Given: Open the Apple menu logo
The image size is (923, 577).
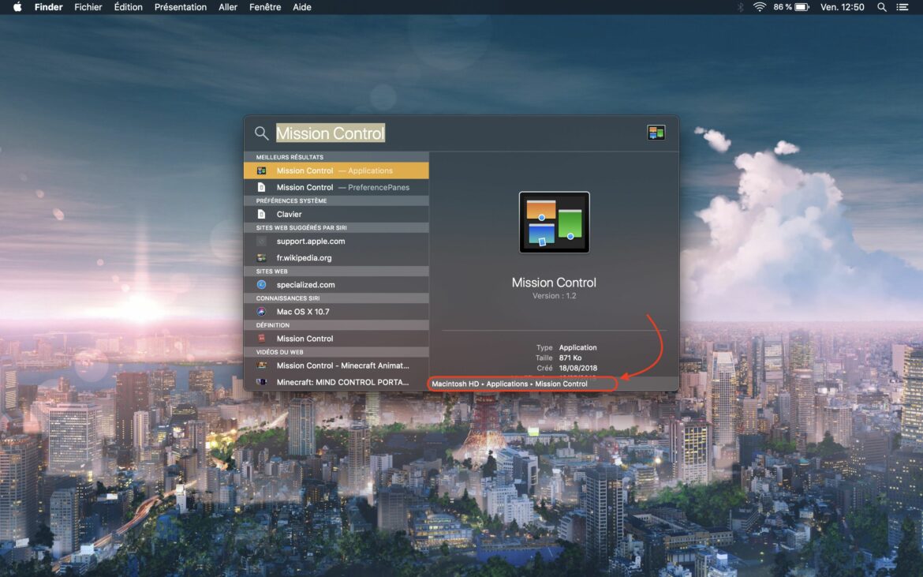Looking at the screenshot, I should (17, 7).
